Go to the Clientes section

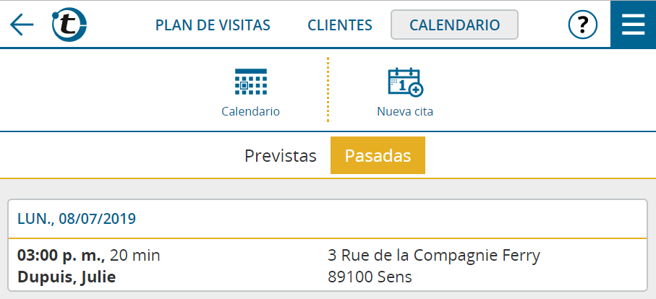pyautogui.click(x=340, y=25)
